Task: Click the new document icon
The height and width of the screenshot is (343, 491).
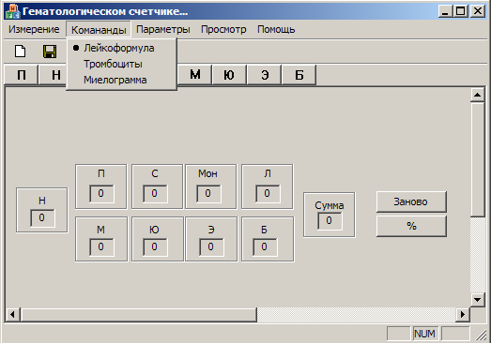Action: click(x=21, y=52)
